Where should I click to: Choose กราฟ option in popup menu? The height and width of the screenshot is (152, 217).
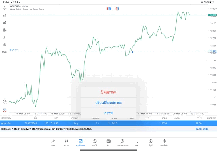pyautogui.click(x=108, y=113)
